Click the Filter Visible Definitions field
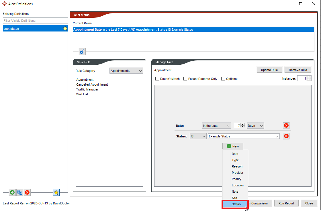Viewport: 321px width, 211px height. pyautogui.click(x=35, y=21)
